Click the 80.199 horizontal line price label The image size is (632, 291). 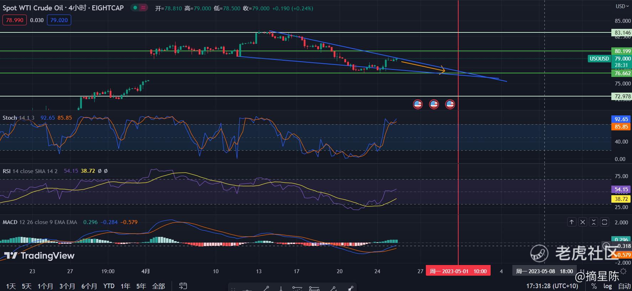click(622, 51)
